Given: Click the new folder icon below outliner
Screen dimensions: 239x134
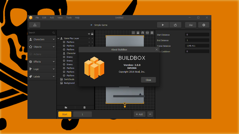Looking at the screenshot, I should [66, 108].
